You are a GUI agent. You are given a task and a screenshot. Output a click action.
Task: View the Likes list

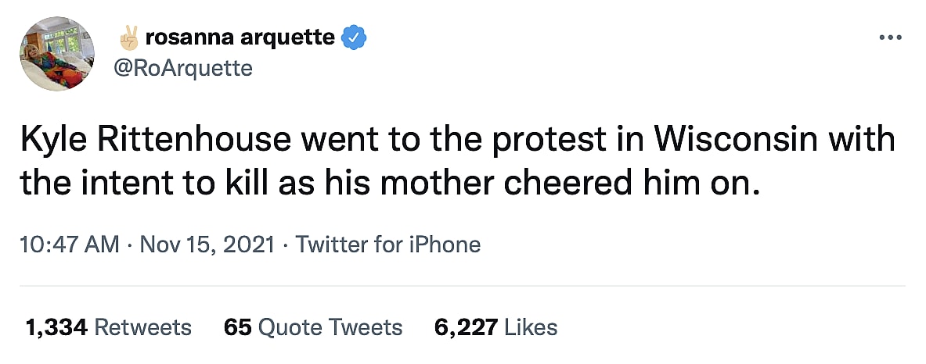[x=531, y=327]
